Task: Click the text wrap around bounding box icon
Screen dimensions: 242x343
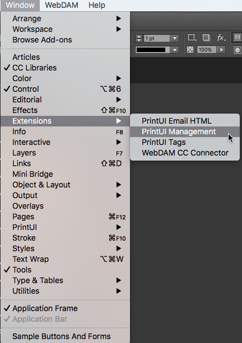Action: [238, 37]
